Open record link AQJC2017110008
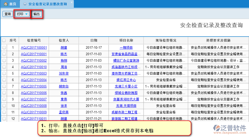 [x=34, y=106]
